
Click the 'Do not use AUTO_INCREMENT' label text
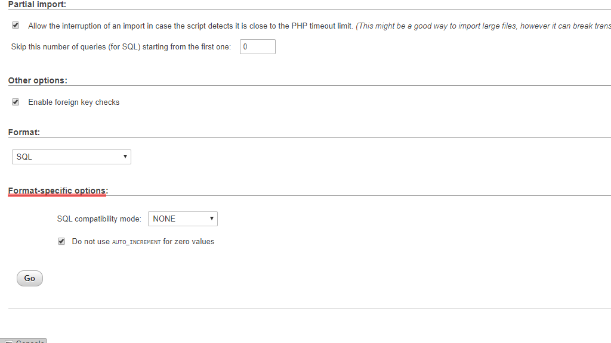(x=143, y=242)
